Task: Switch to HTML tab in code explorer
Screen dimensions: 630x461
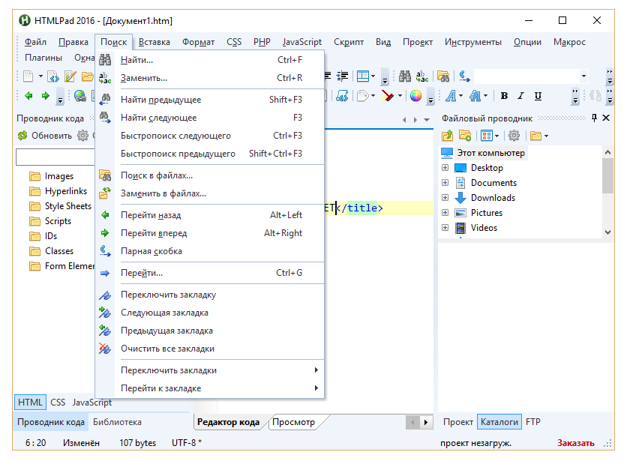Action: point(30,403)
